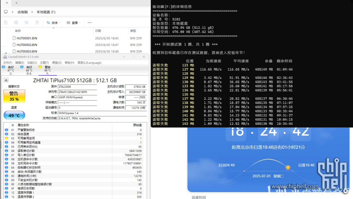The width and height of the screenshot is (353, 199).
Task: Click the 类型 column header in Explorer
Action: click(x=133, y=31)
